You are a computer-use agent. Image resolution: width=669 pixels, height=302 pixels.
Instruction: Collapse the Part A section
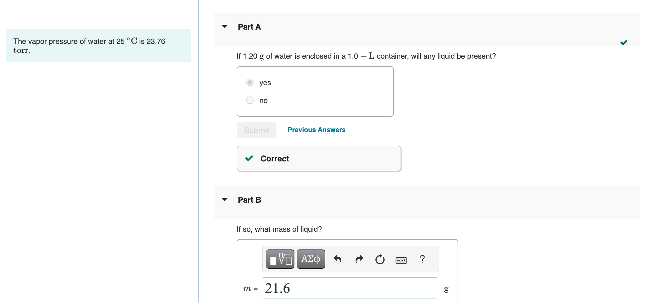coord(225,26)
